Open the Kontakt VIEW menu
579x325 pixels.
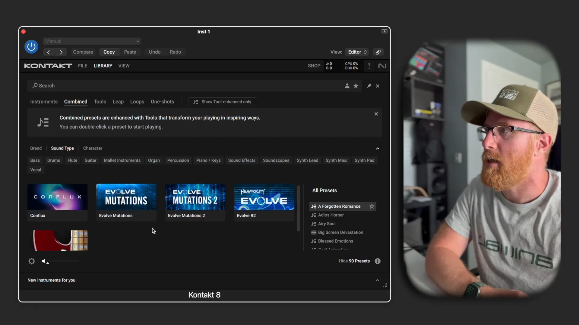coord(124,66)
